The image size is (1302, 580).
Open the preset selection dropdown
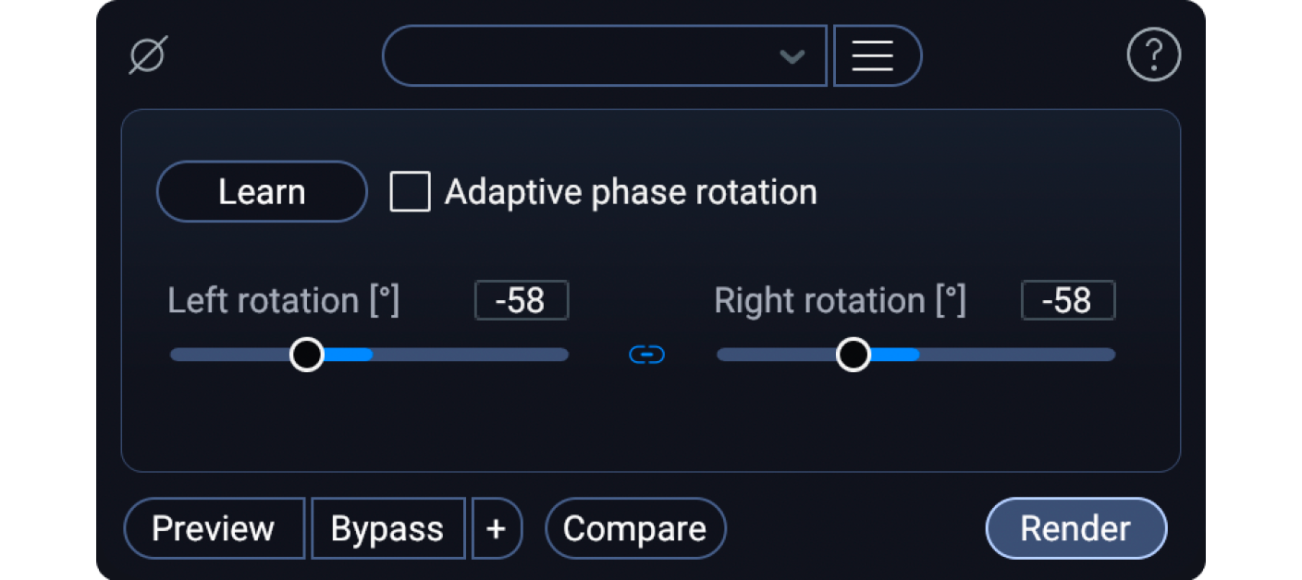605,55
